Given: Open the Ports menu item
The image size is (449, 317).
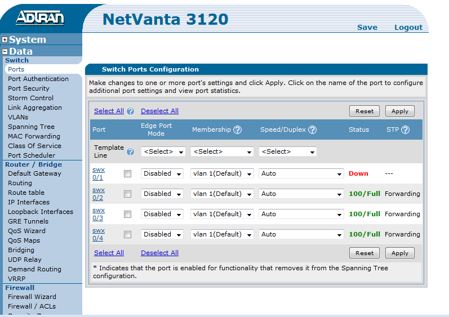Looking at the screenshot, I should (16, 69).
